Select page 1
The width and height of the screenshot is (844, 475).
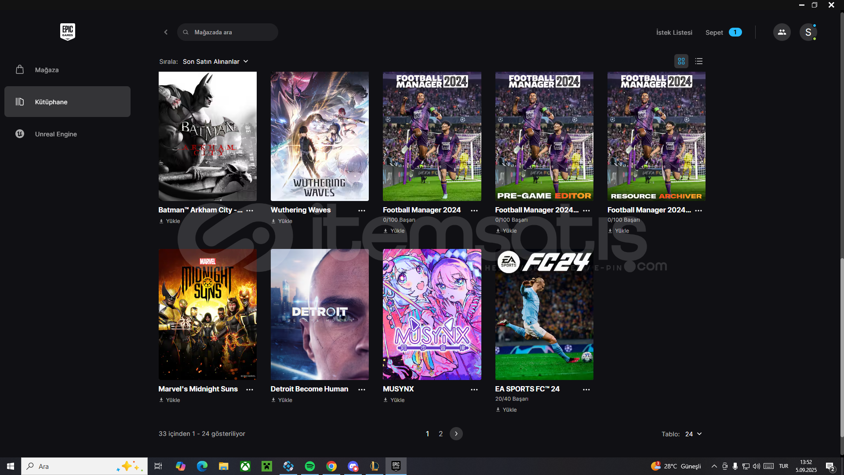point(427,434)
